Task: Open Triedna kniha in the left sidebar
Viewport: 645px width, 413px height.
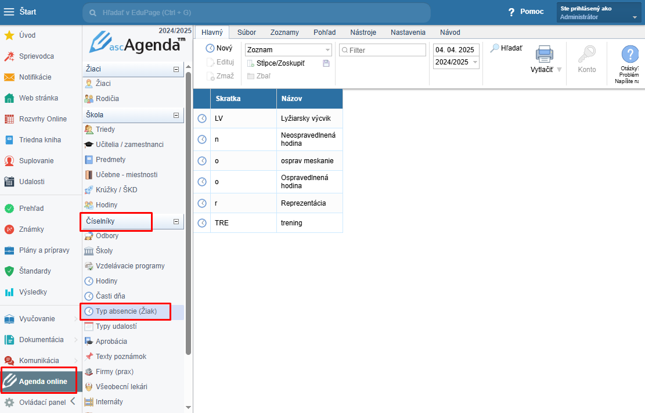Action: (x=39, y=140)
